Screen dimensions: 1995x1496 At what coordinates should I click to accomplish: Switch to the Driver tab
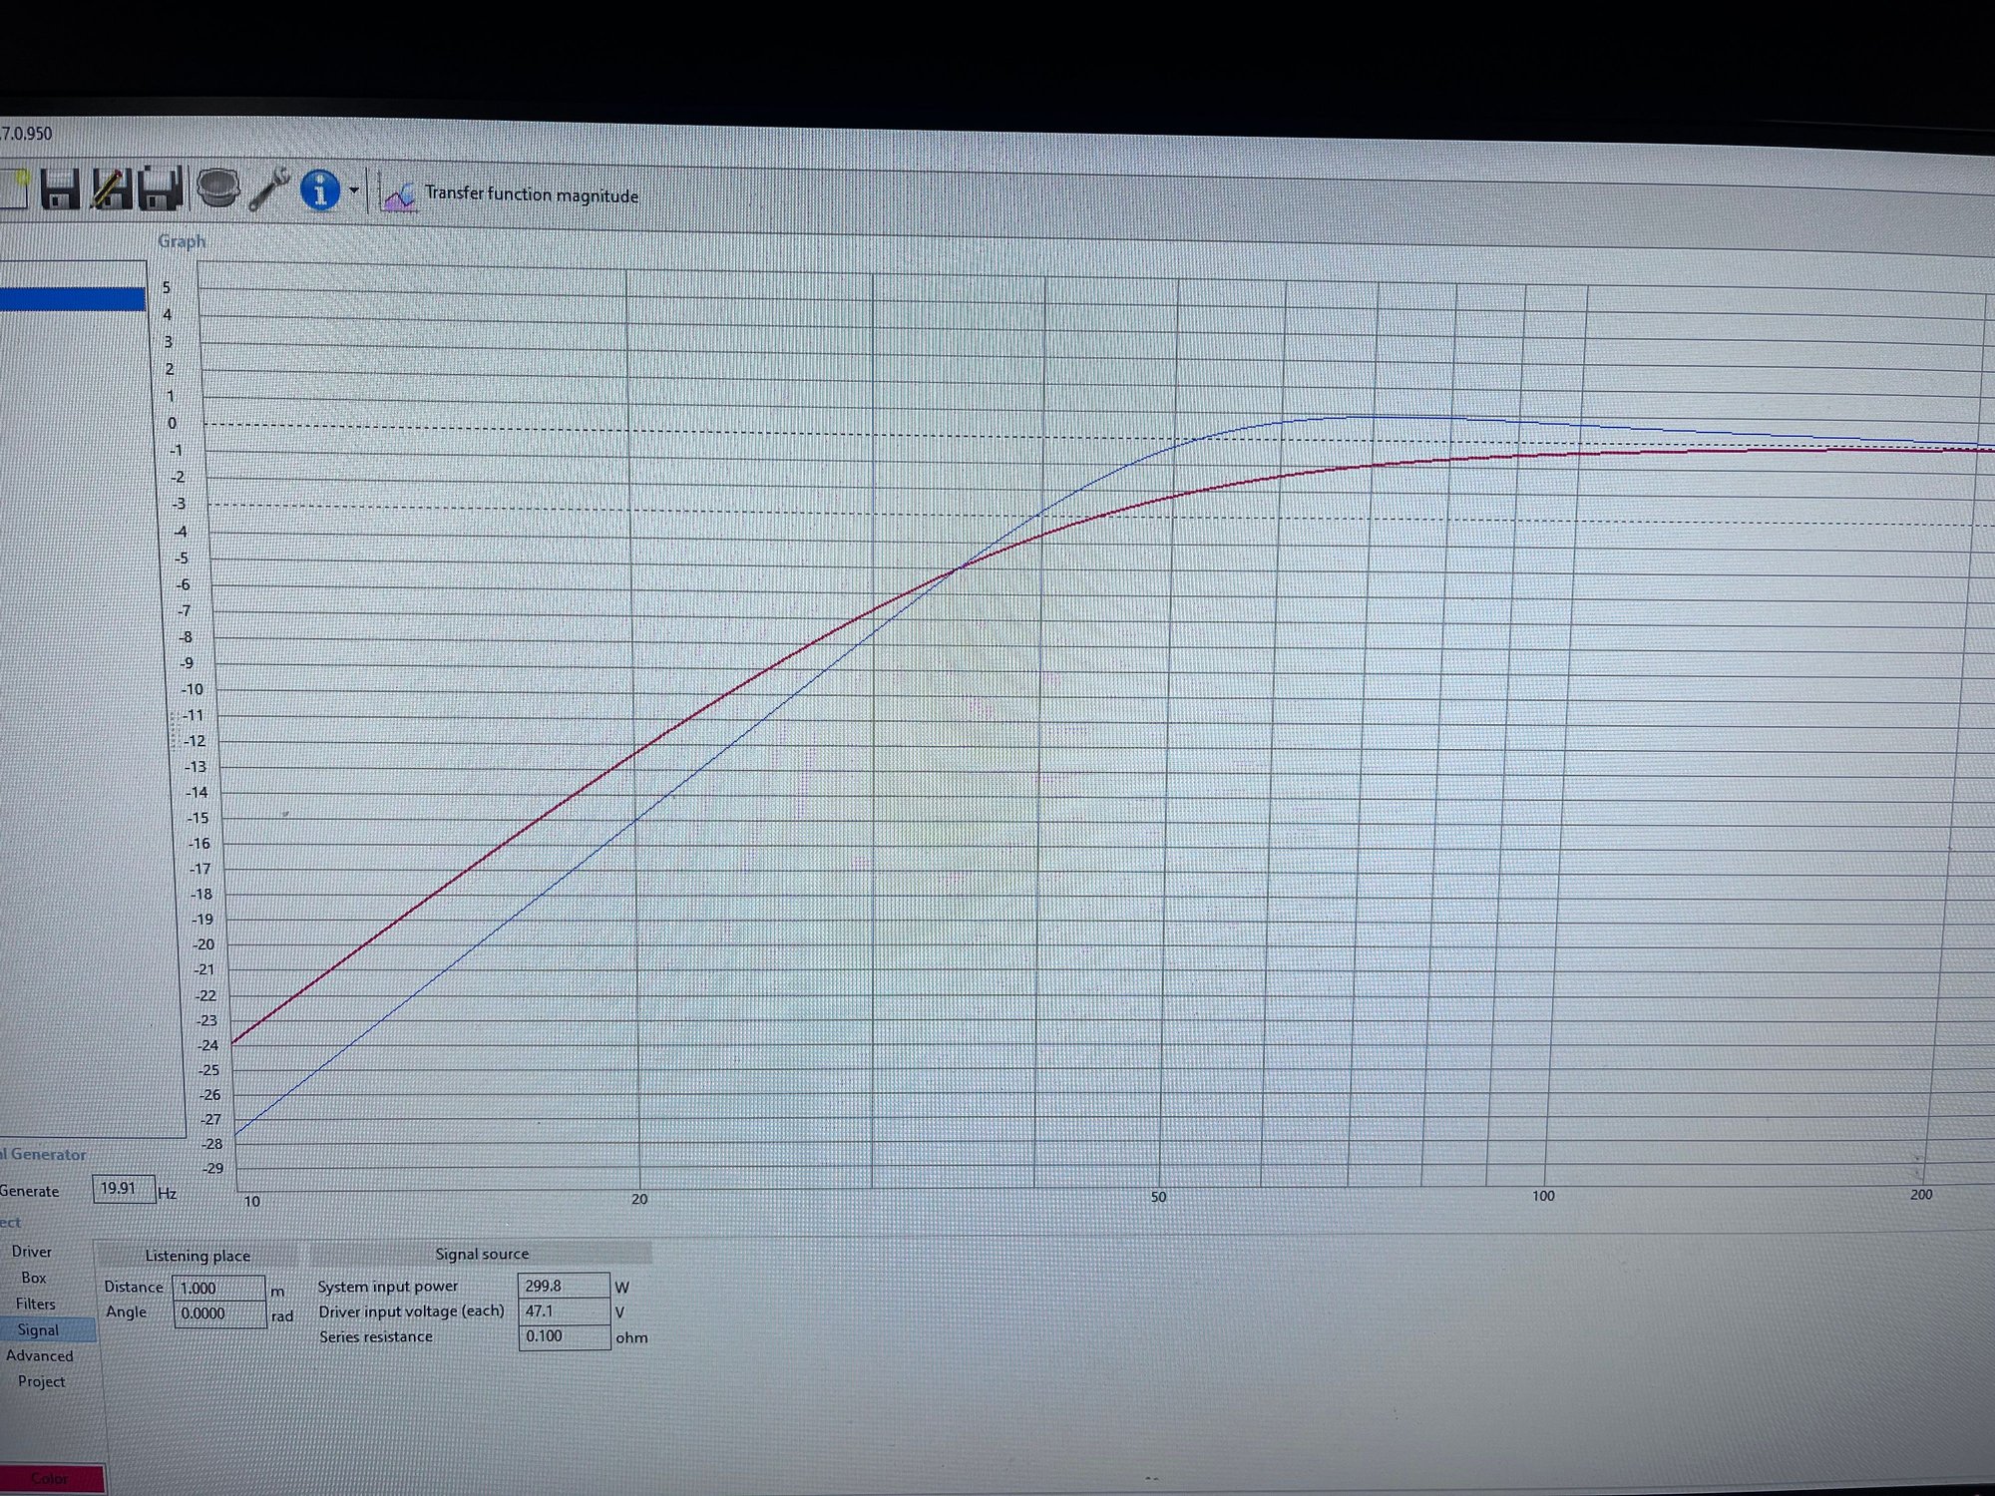coord(32,1252)
